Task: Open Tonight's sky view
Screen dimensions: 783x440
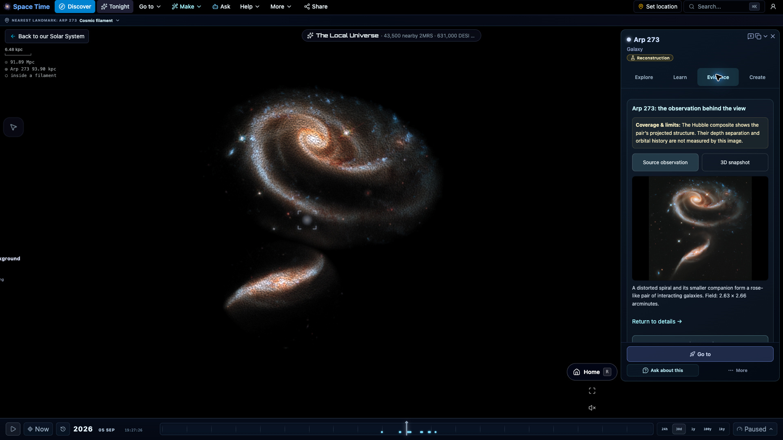Action: [115, 7]
